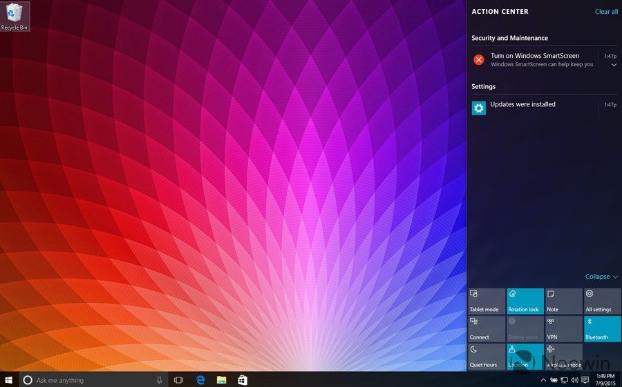Open Task View from the taskbar

[x=178, y=380]
